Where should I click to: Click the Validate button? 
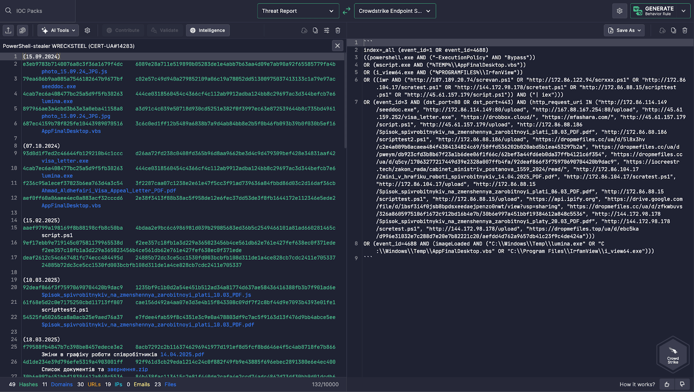[165, 30]
